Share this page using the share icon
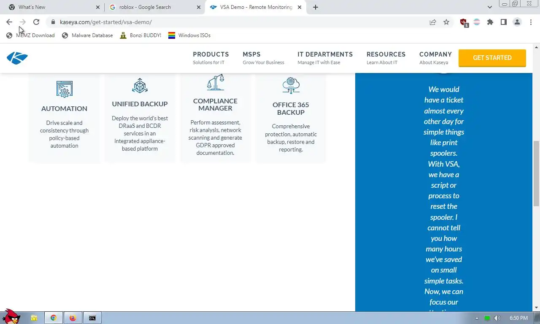Image resolution: width=540 pixels, height=324 pixels. [433, 22]
